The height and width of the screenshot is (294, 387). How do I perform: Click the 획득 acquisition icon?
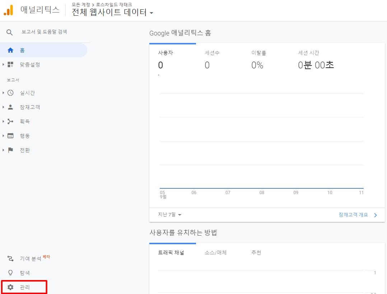[10, 121]
